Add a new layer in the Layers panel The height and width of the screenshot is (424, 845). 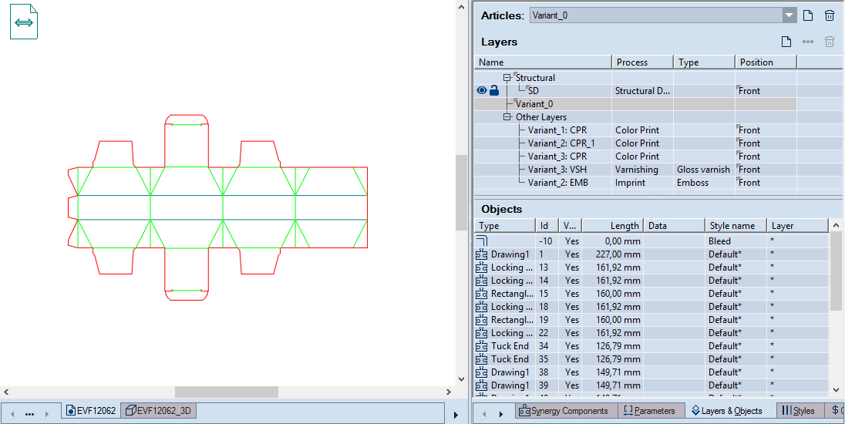point(786,42)
